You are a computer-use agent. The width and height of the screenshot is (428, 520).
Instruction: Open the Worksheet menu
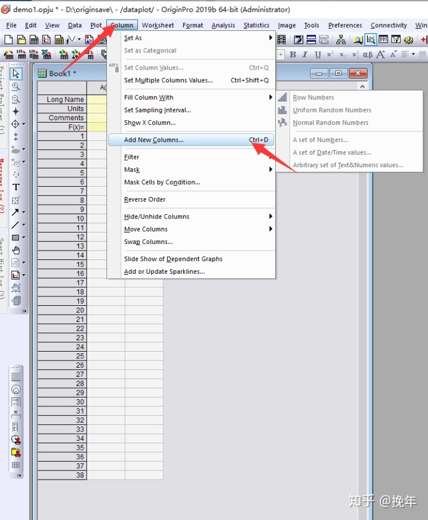click(x=158, y=26)
